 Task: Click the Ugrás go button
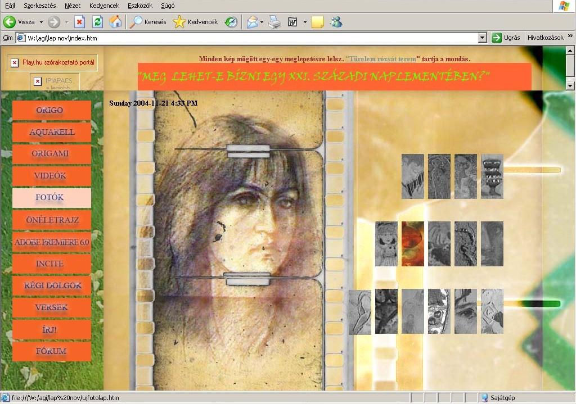[506, 38]
